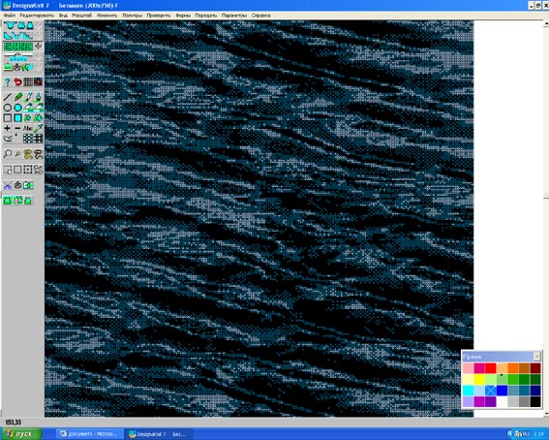Select the blue scissors cut tool
Image resolution: width=549 pixels, height=440 pixels.
(8, 185)
